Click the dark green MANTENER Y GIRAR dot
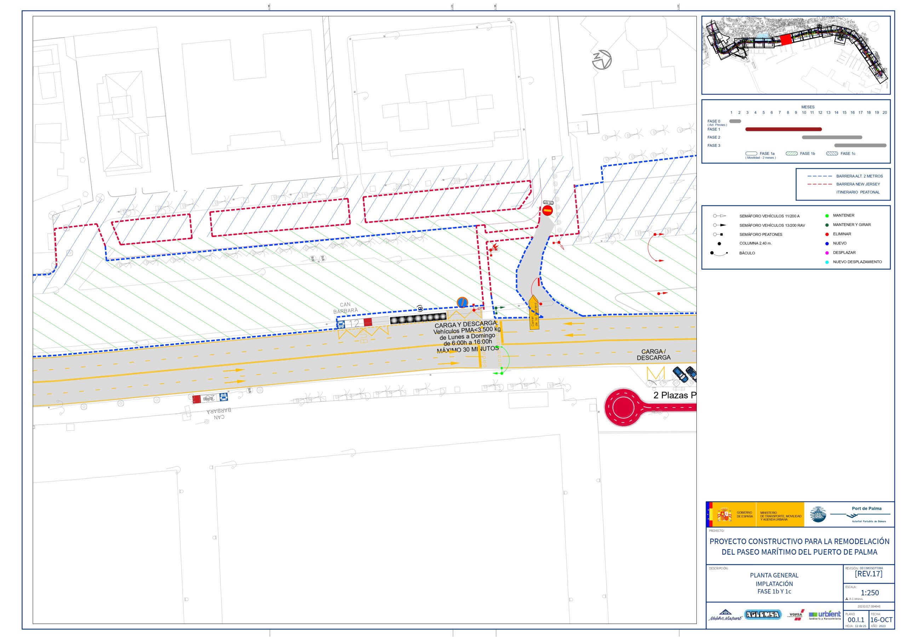Viewport: 906px width, 640px height. pyautogui.click(x=827, y=225)
